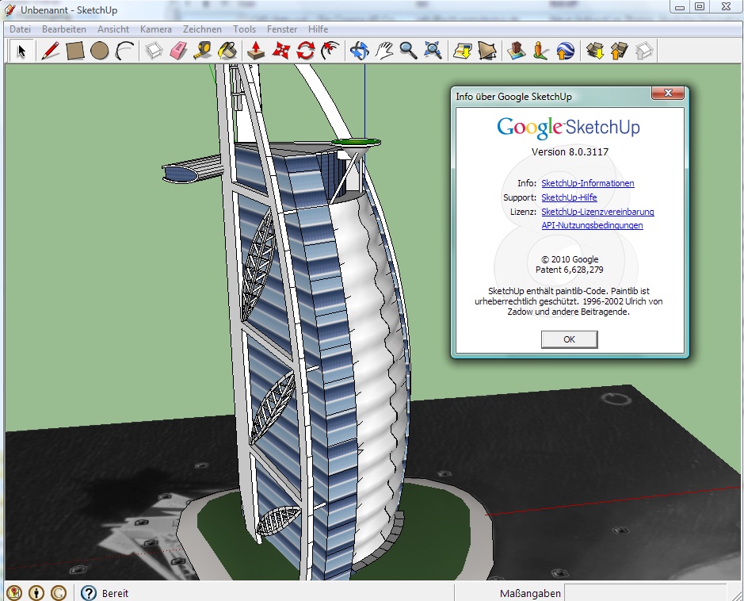
Task: Select the pink Eraser tool
Action: pos(178,51)
